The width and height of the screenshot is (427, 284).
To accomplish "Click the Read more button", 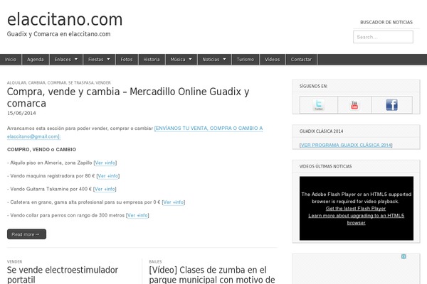I will (26, 234).
